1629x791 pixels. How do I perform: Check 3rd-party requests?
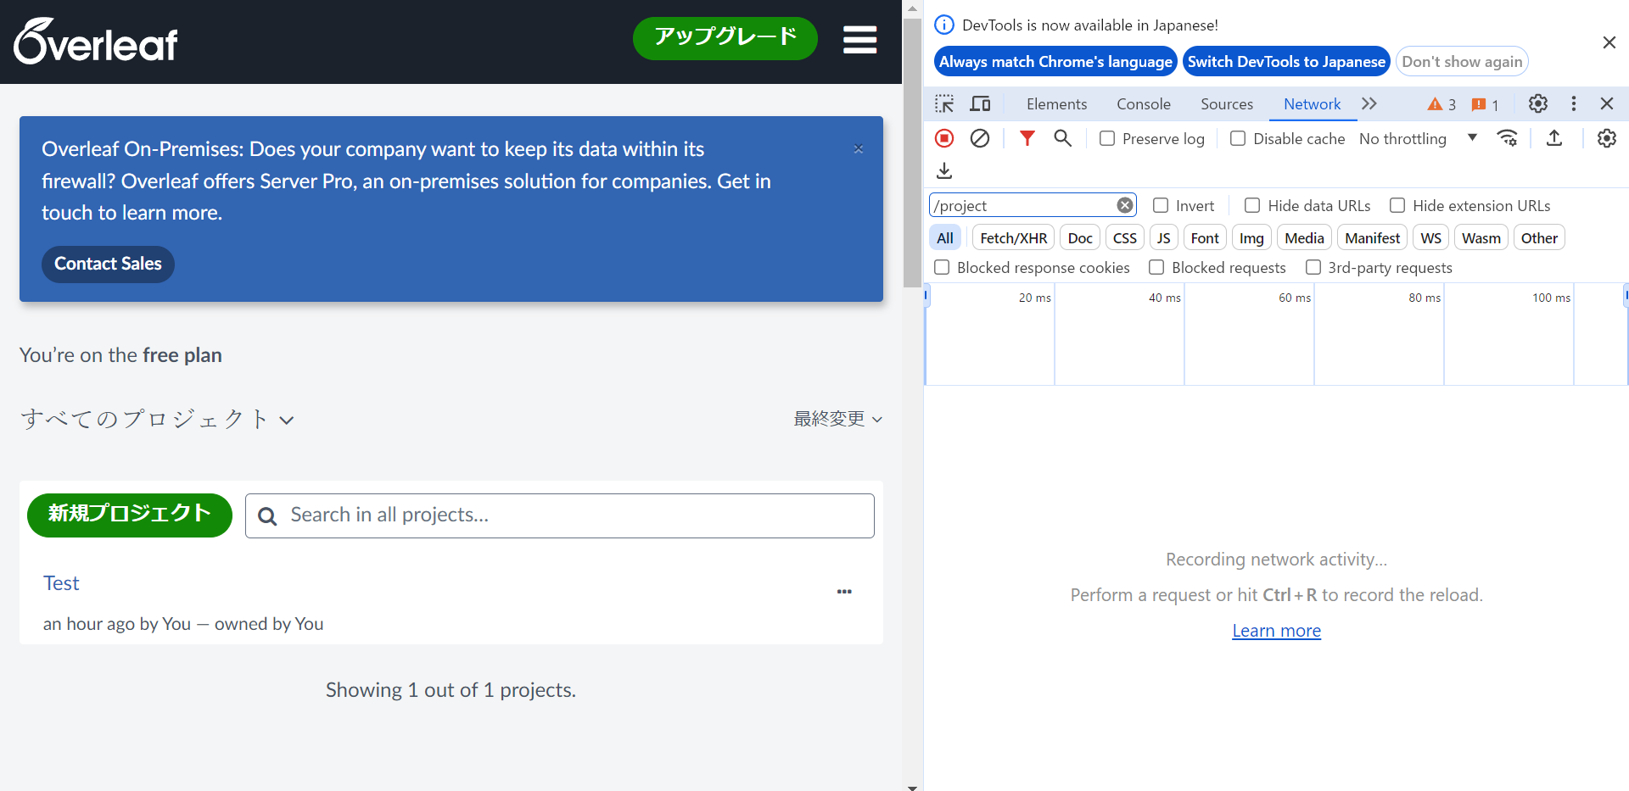1313,267
